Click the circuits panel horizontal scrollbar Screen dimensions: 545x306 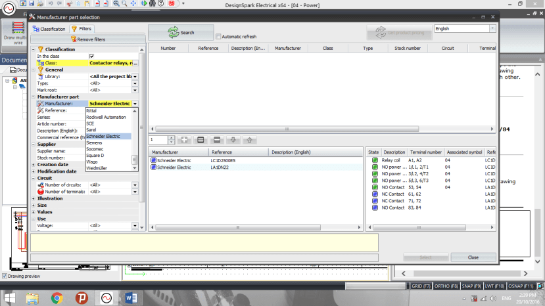419,227
